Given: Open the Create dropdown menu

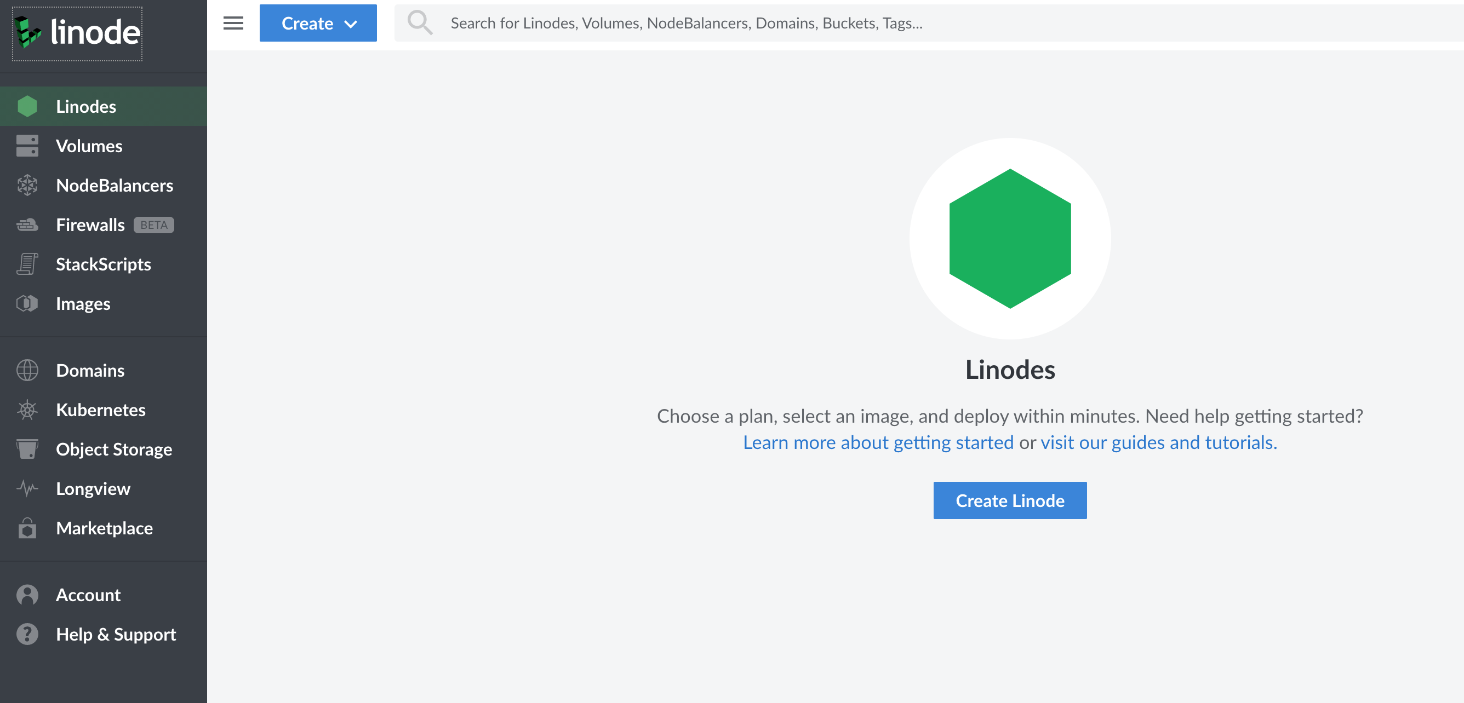Looking at the screenshot, I should coord(318,22).
